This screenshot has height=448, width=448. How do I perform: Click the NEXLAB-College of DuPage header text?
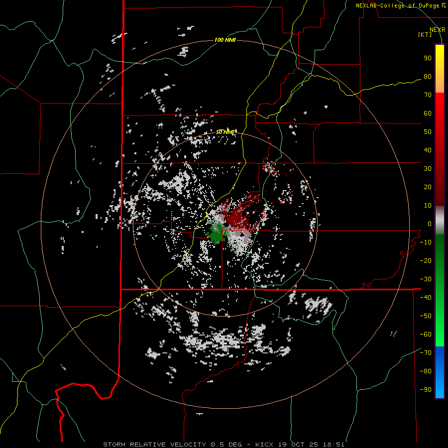coord(397,5)
